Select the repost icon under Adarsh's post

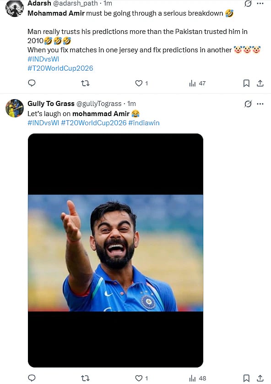[x=85, y=83]
